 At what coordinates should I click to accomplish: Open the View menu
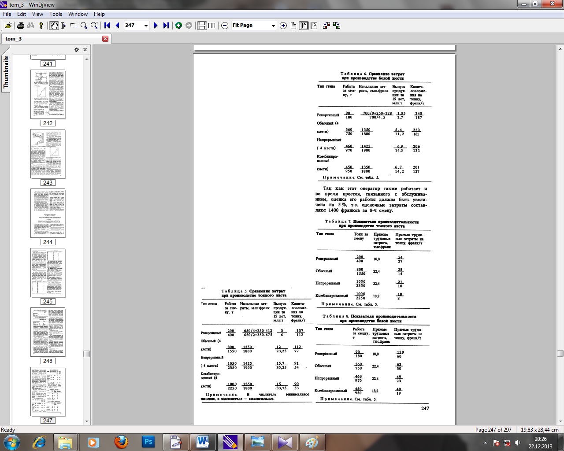(37, 14)
